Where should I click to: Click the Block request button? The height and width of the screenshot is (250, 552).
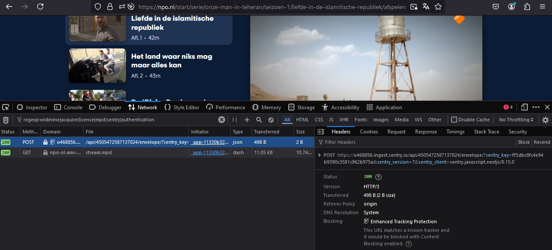tap(524, 142)
